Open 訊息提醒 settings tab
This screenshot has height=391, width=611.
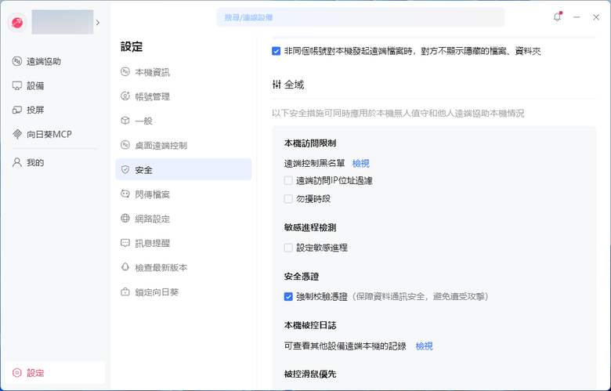(183, 243)
